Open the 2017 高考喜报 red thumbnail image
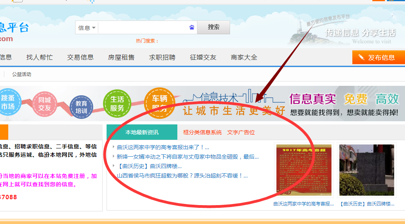The image size is (405, 224). [304, 170]
